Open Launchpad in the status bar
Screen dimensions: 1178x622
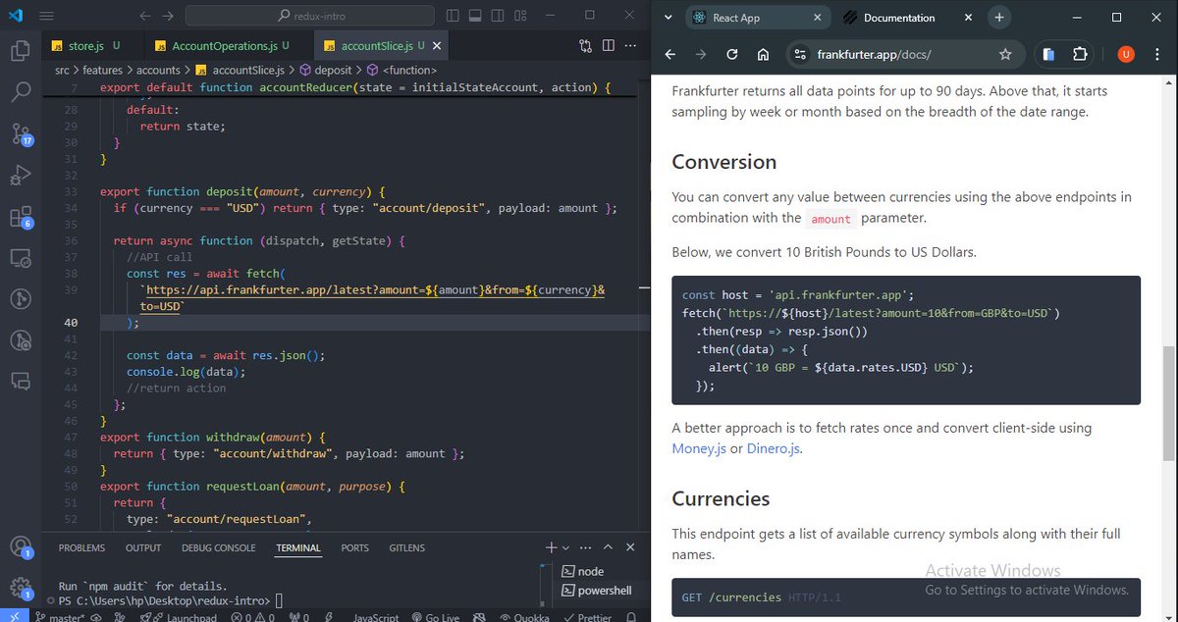[x=178, y=616]
